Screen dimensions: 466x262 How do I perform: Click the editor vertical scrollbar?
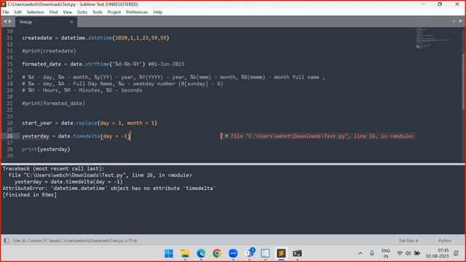click(x=464, y=82)
